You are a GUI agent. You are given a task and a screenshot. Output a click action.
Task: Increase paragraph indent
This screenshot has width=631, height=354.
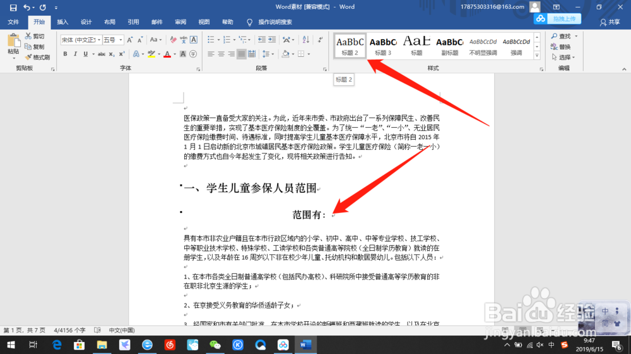click(272, 40)
